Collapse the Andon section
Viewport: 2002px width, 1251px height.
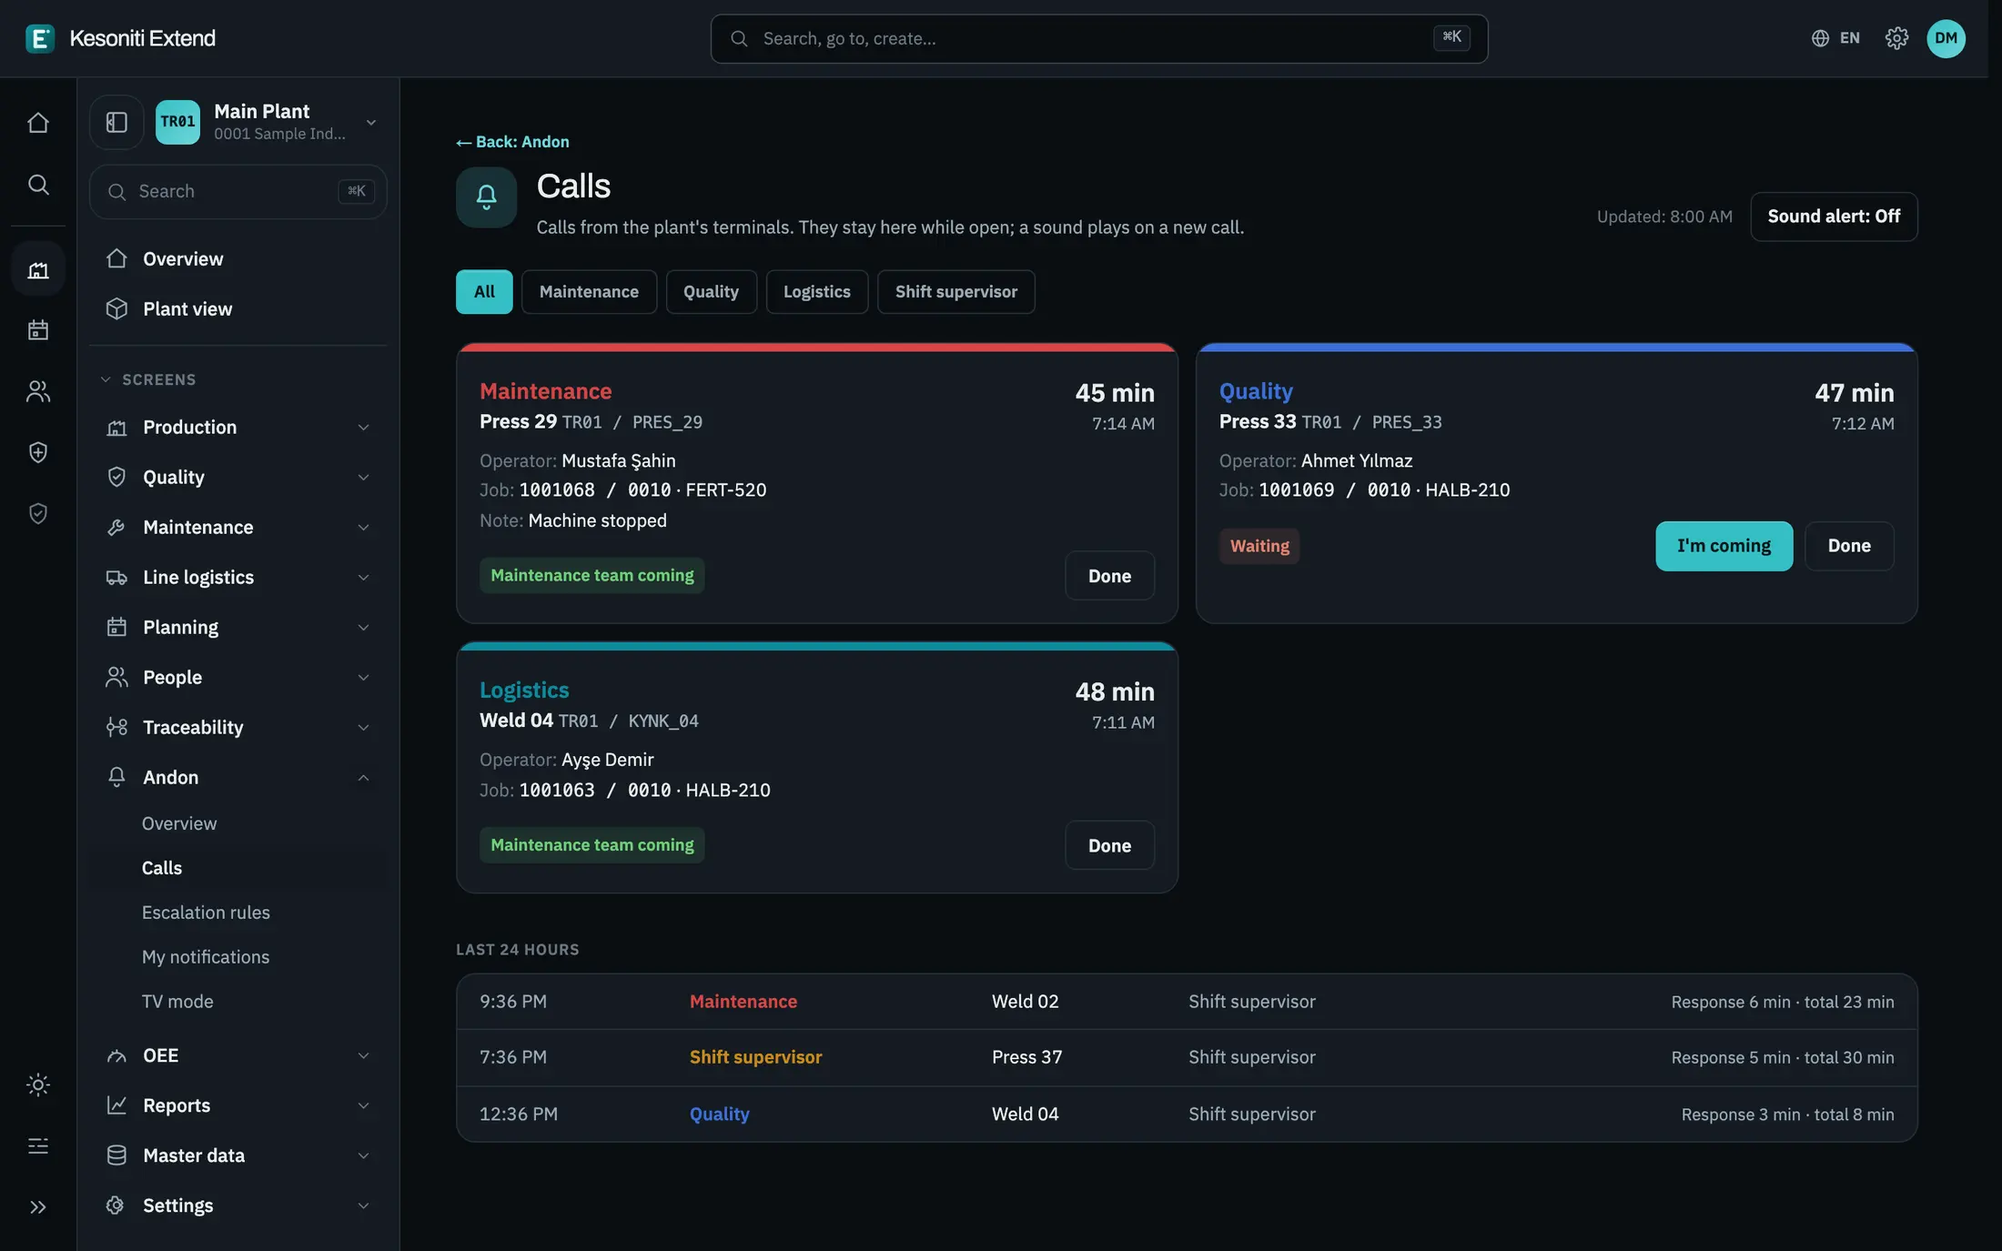(238, 777)
